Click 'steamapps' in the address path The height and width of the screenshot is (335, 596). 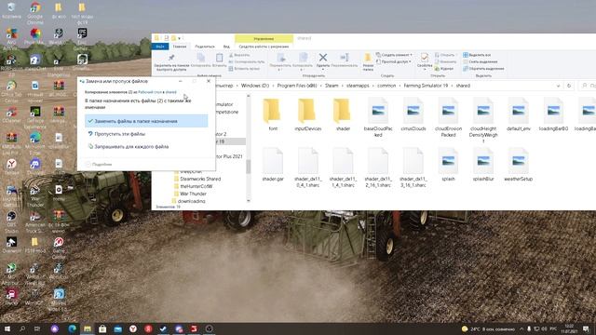click(358, 86)
